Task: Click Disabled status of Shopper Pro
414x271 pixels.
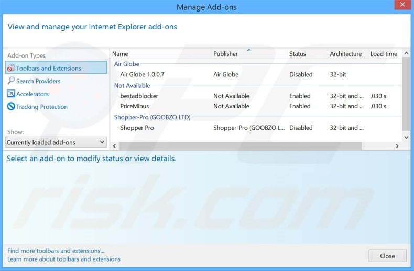Action: [301, 128]
